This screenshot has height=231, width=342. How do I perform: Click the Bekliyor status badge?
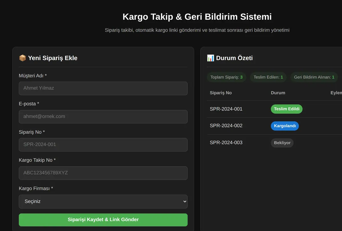(282, 143)
